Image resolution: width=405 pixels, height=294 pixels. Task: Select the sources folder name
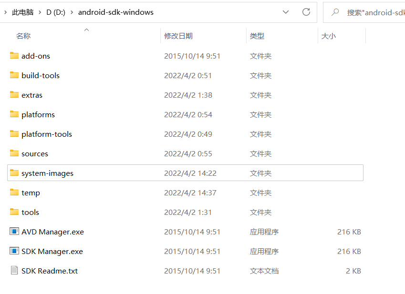click(35, 154)
